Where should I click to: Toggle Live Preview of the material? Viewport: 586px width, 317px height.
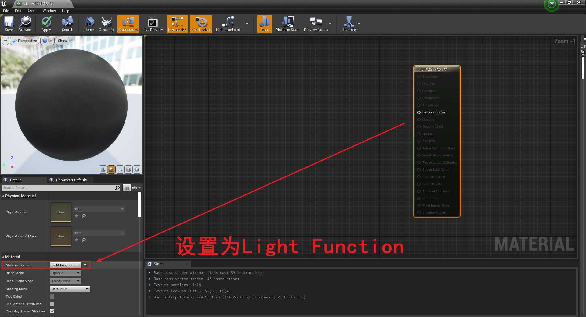153,24
